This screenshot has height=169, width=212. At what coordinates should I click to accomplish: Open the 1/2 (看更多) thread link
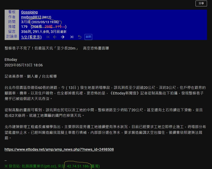[x=31, y=37]
